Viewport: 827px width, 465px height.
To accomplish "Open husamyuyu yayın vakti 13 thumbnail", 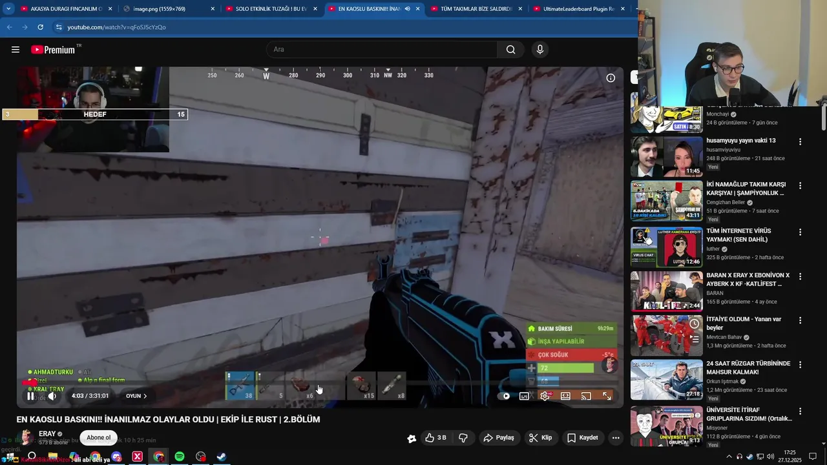I will [666, 156].
